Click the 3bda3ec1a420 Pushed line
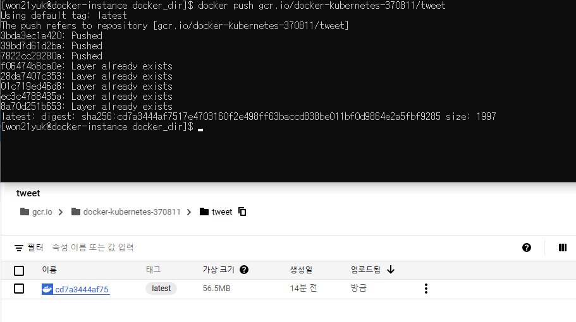Screen dimensions: 576x322 51,35
